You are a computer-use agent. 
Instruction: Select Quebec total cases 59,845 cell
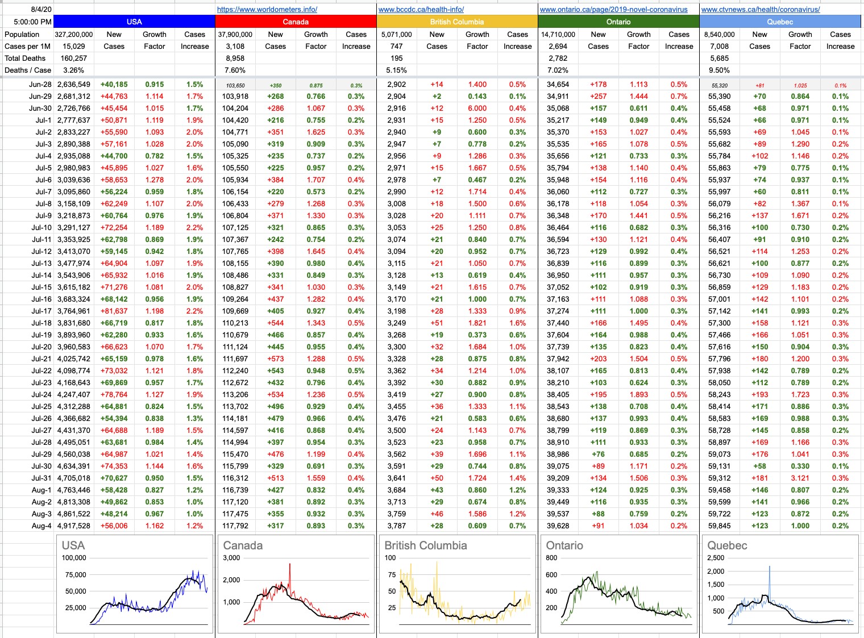click(720, 526)
